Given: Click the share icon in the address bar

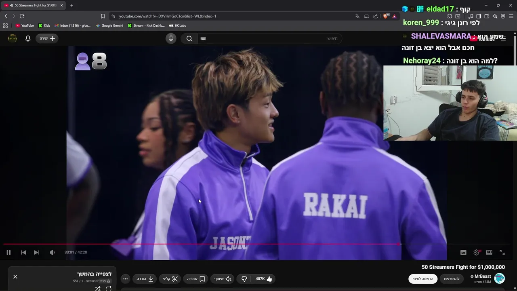Looking at the screenshot, I should pos(376,16).
